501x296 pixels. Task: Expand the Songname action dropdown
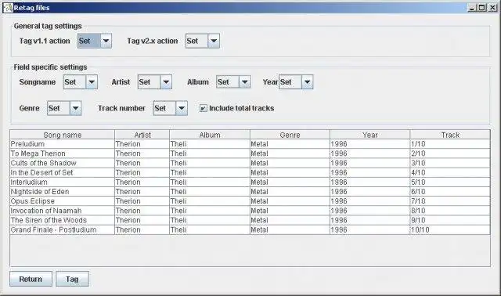(x=80, y=82)
